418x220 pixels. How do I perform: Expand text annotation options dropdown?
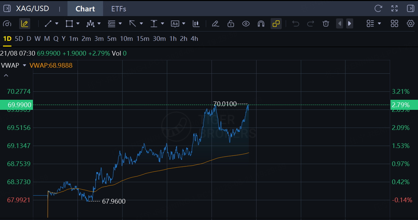(x=184, y=23)
